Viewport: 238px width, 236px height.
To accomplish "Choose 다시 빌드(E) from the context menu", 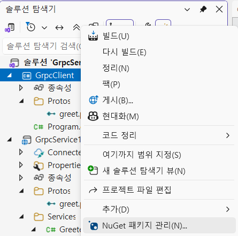I will 159,52.
